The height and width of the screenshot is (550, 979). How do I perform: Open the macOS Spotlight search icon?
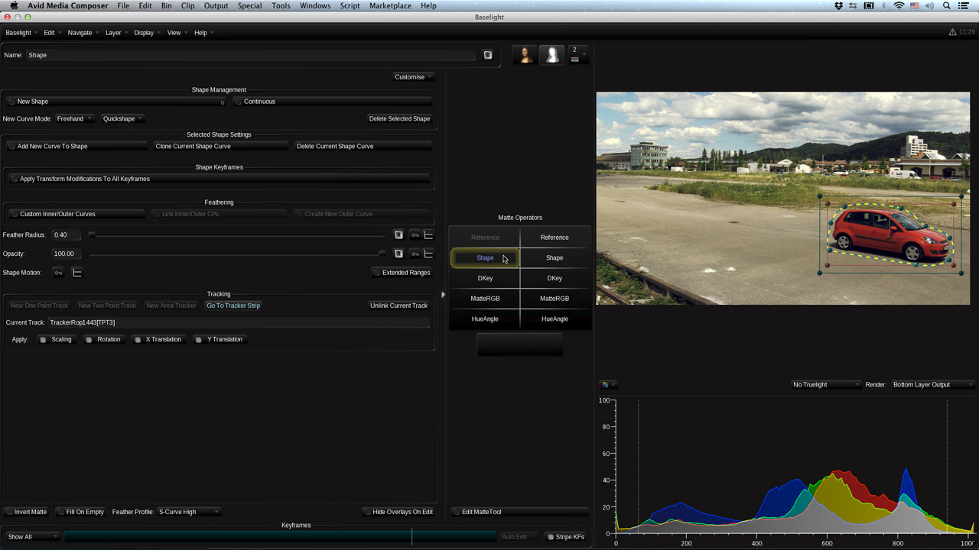(x=946, y=5)
